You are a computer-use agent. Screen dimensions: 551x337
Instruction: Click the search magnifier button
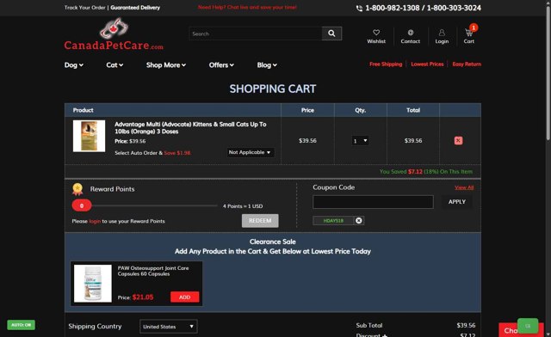(x=331, y=34)
